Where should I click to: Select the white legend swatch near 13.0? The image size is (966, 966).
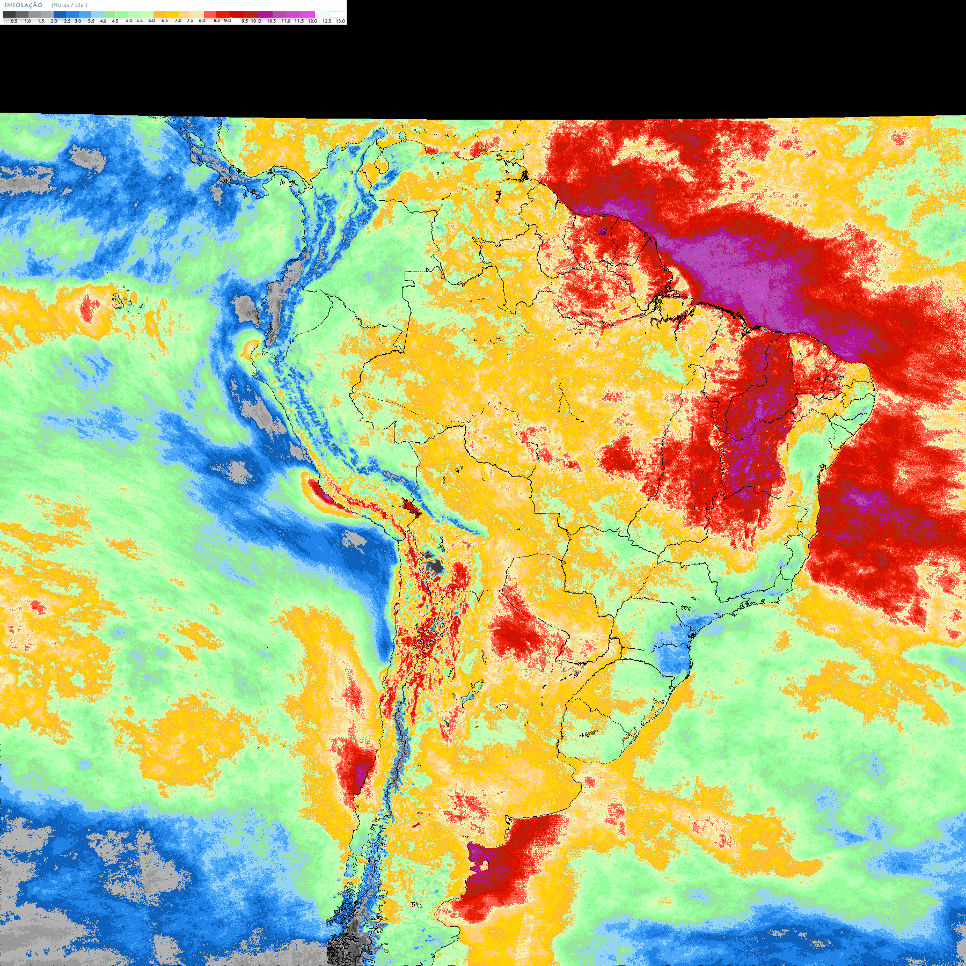tap(337, 14)
